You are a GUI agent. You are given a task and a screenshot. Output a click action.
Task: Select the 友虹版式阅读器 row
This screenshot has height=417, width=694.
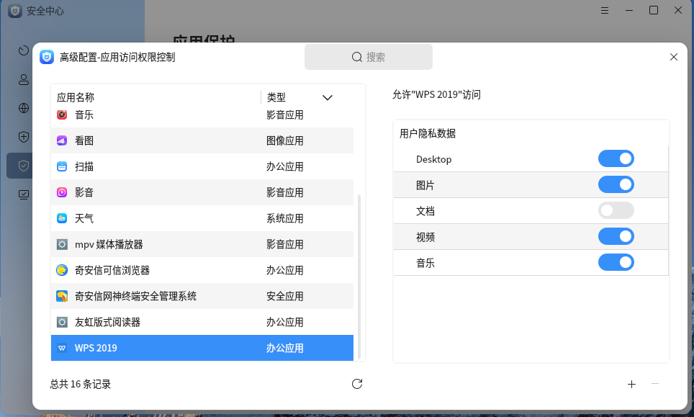(202, 322)
